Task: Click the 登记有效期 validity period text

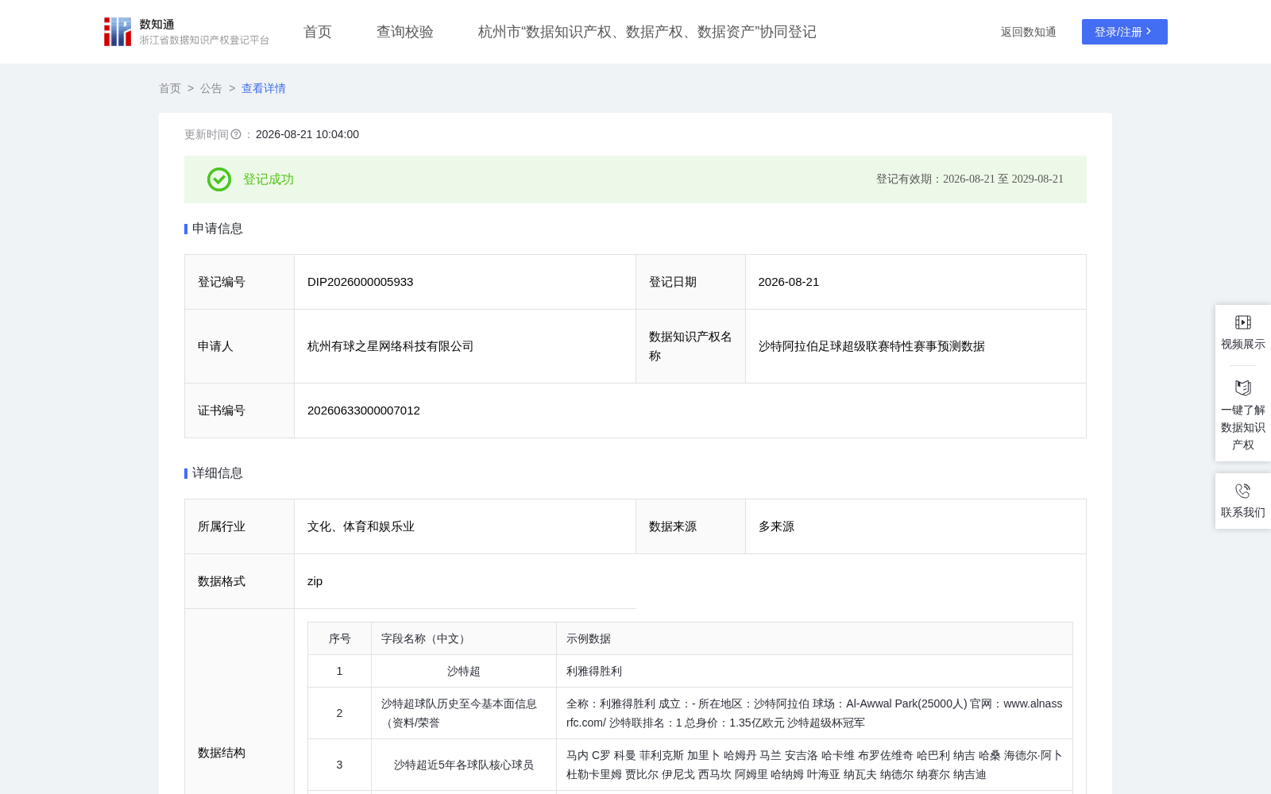Action: pos(970,179)
